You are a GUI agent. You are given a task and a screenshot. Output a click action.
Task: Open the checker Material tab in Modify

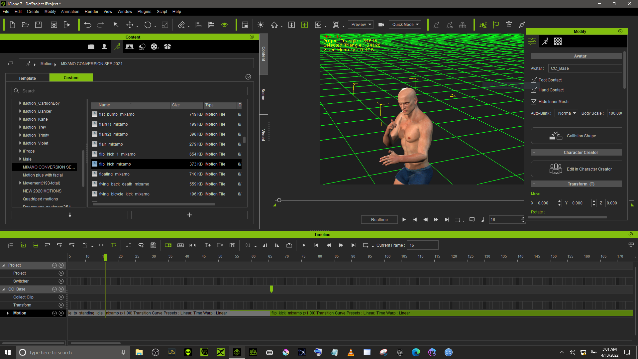tap(558, 42)
